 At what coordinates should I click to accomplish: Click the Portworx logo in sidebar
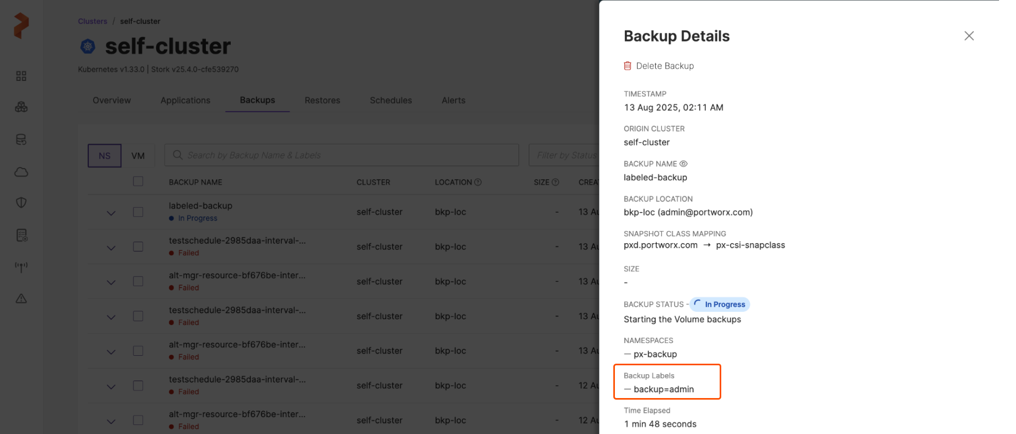(21, 25)
